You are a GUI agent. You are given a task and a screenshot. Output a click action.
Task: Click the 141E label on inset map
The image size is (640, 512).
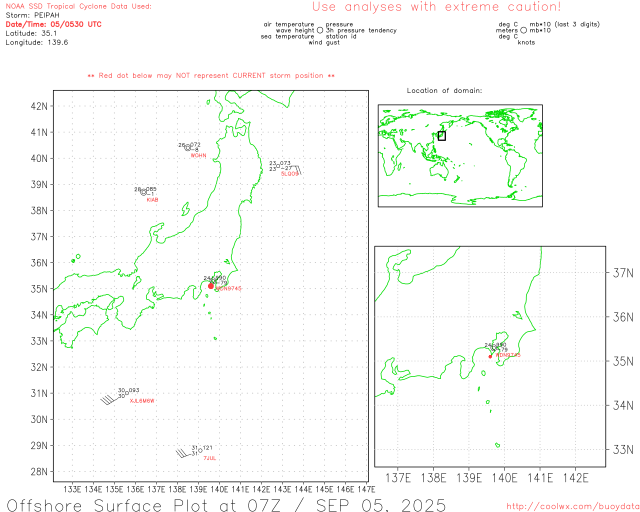[540, 478]
